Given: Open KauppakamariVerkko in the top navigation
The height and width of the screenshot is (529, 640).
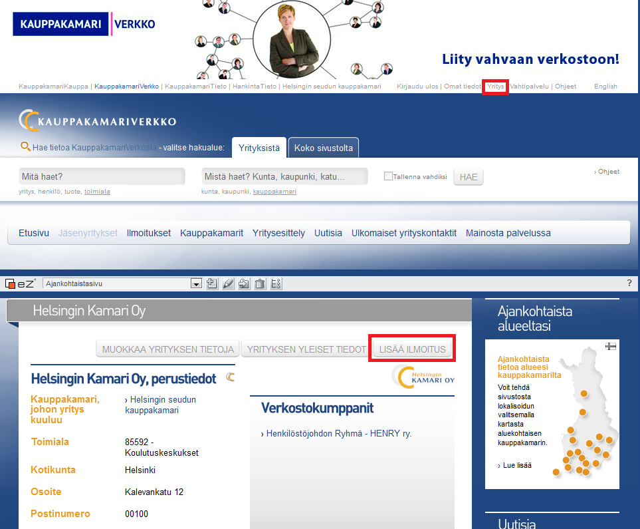Looking at the screenshot, I should (x=126, y=87).
